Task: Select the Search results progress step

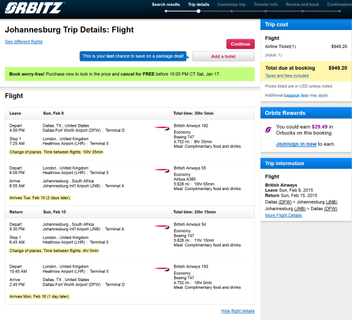Action: 166,4
